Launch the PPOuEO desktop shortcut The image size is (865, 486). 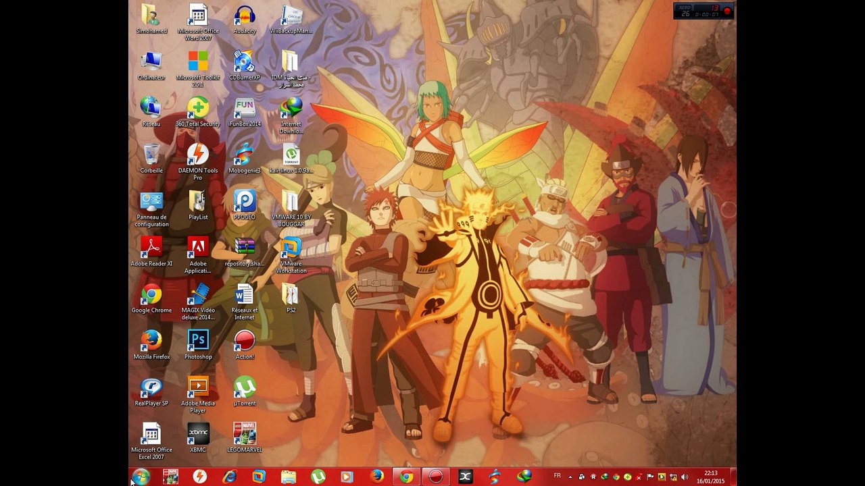click(x=245, y=205)
